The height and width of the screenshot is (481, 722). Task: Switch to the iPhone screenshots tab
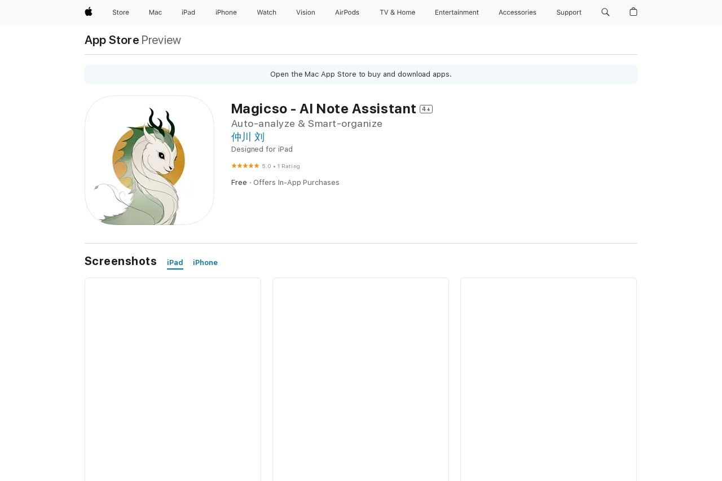point(205,263)
